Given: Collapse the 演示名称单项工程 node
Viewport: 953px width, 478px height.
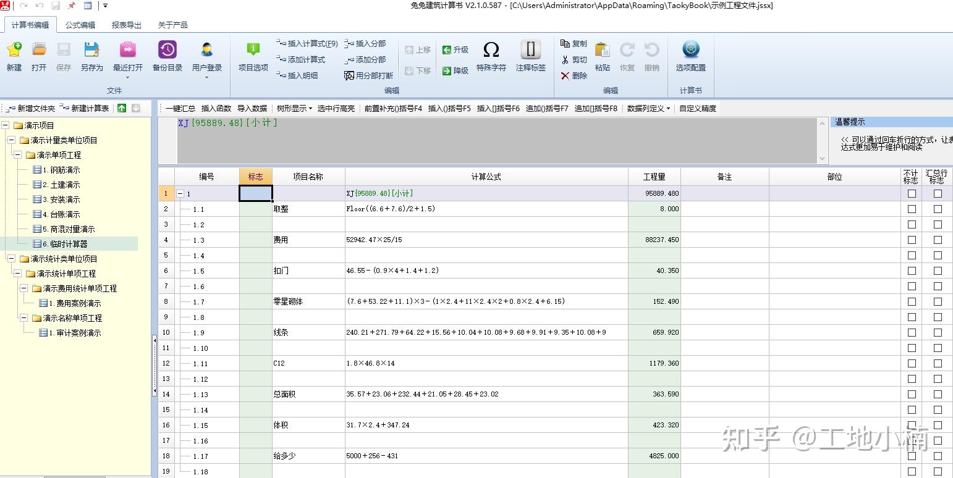Looking at the screenshot, I should tap(23, 318).
